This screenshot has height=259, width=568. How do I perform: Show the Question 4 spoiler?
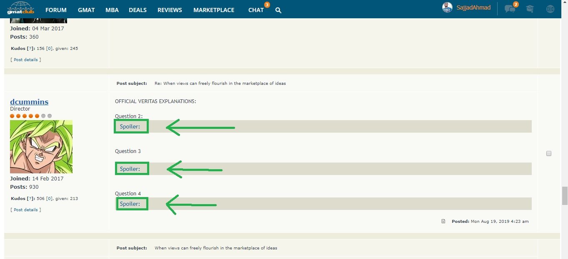(x=130, y=204)
